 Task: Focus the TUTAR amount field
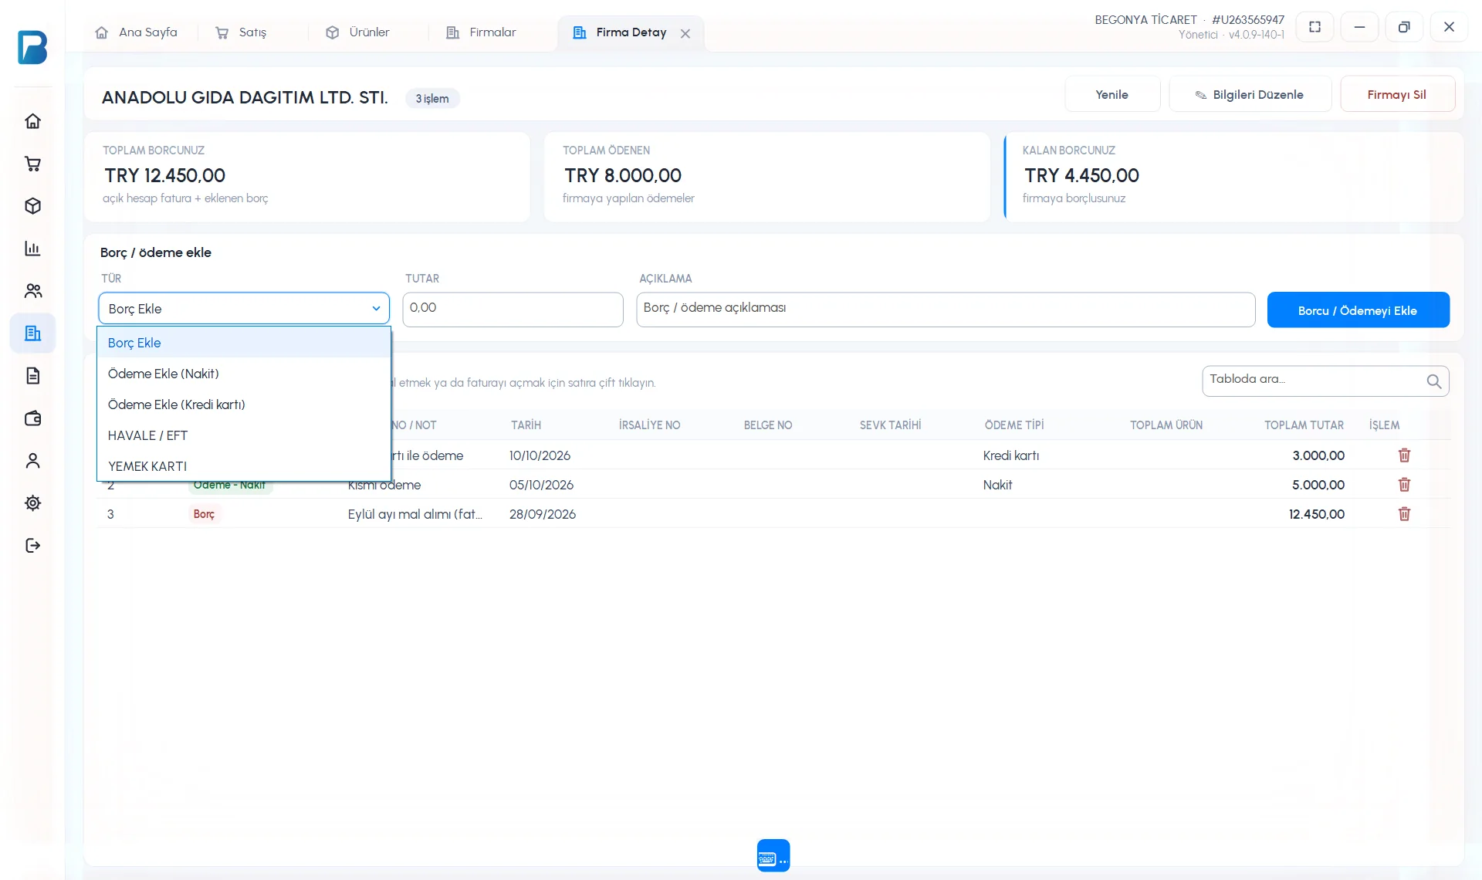(513, 309)
